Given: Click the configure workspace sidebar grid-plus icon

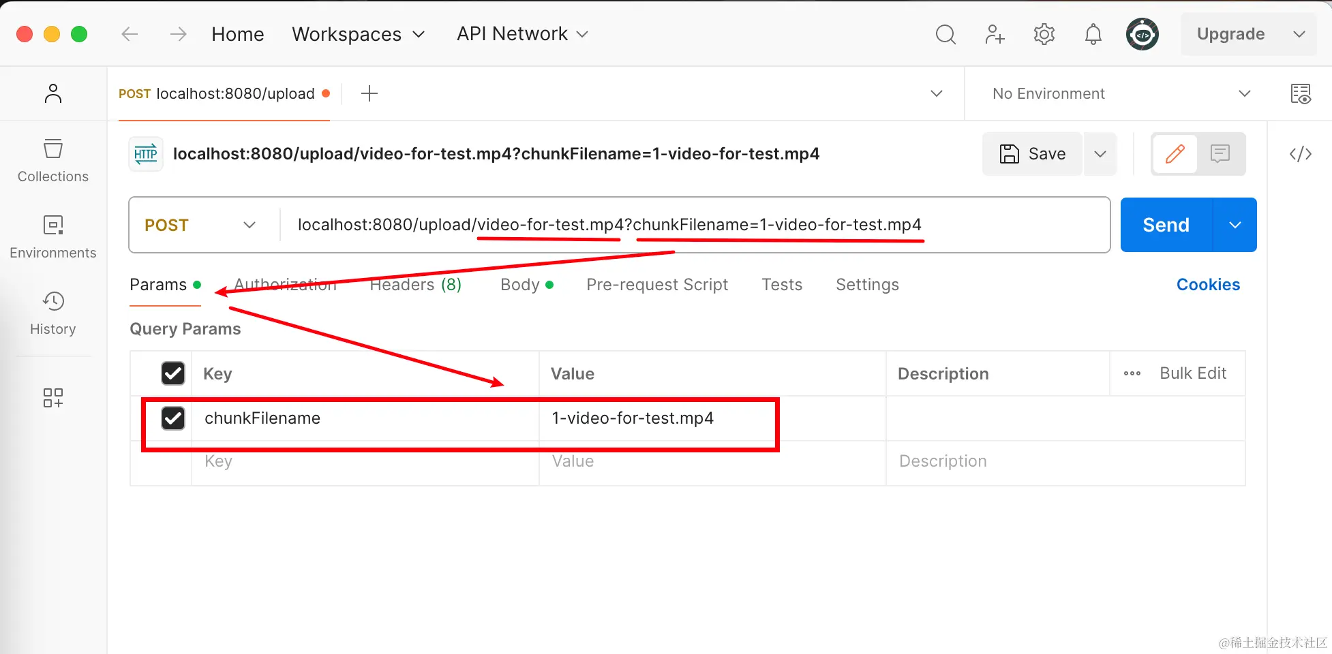Looking at the screenshot, I should (x=53, y=398).
